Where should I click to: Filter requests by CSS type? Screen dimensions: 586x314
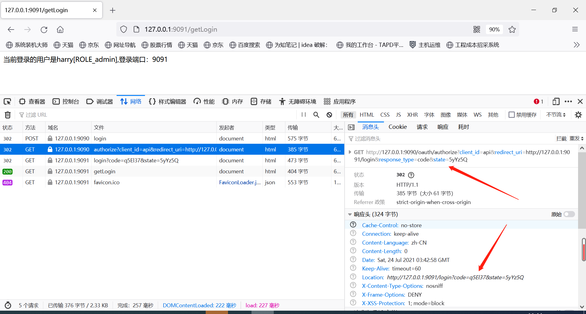click(x=385, y=115)
